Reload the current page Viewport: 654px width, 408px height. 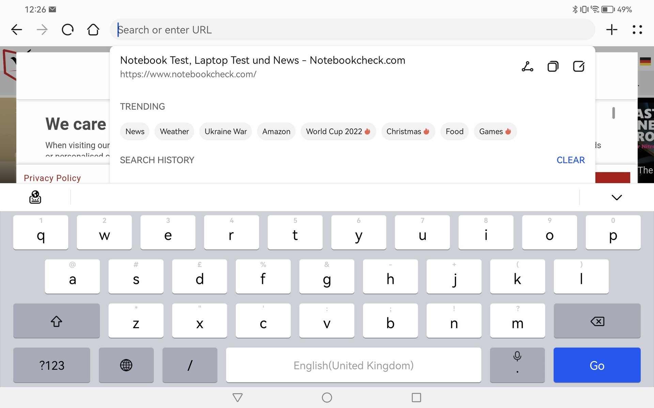pos(67,30)
